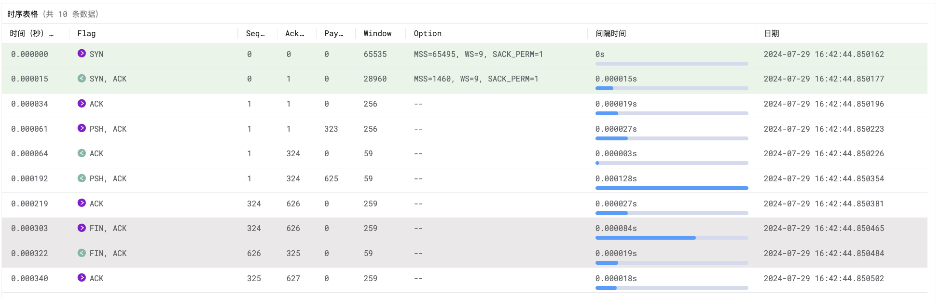Image resolution: width=940 pixels, height=299 pixels.
Task: Click the Flag column header
Action: coord(86,33)
